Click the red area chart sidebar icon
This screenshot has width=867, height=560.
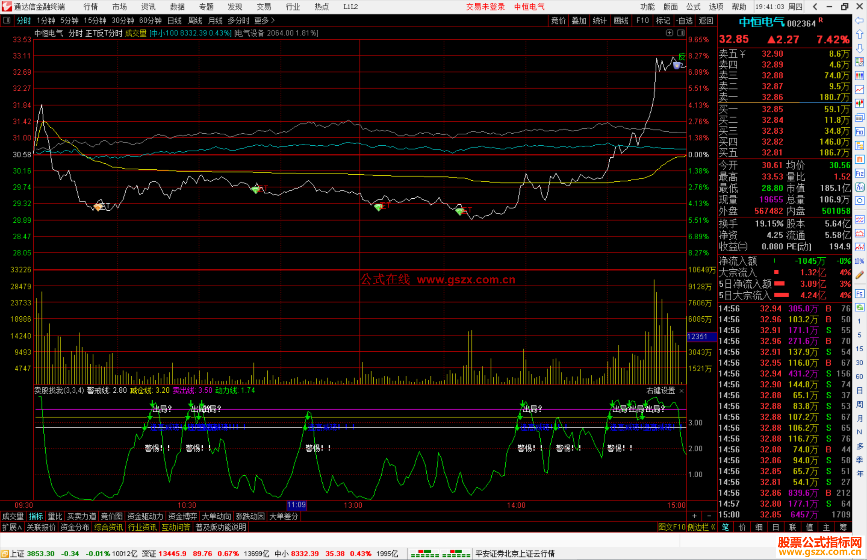[859, 233]
